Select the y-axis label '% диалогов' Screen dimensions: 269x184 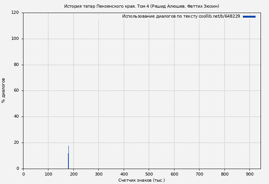click(3, 90)
